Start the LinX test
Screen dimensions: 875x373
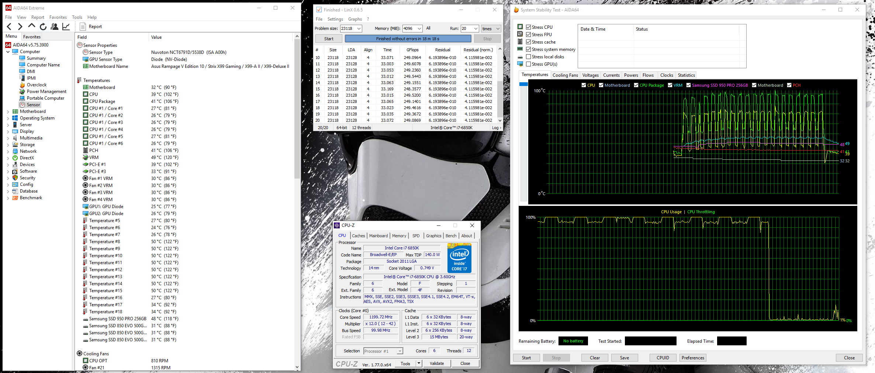point(329,39)
